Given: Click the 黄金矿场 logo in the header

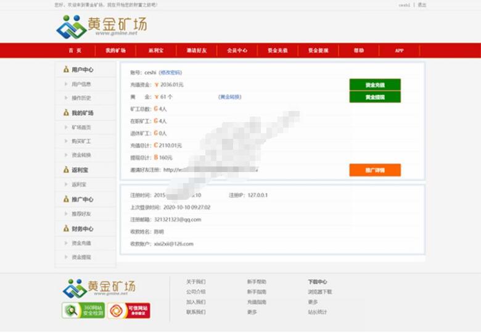Looking at the screenshot, I should [102, 27].
